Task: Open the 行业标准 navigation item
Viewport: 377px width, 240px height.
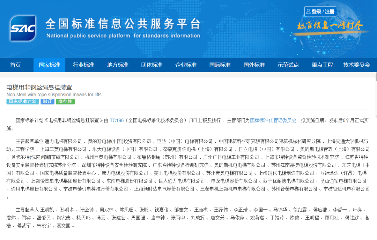Action: coord(83,65)
